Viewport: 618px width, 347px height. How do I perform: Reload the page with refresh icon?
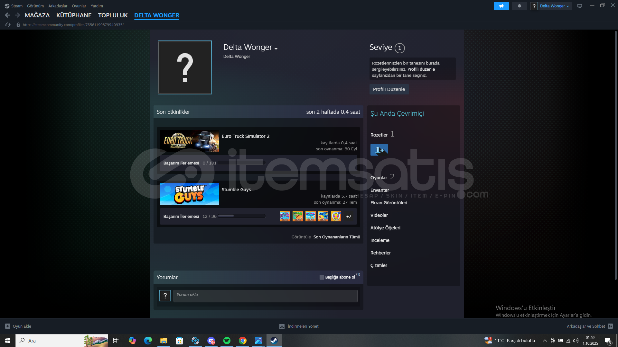(x=8, y=25)
